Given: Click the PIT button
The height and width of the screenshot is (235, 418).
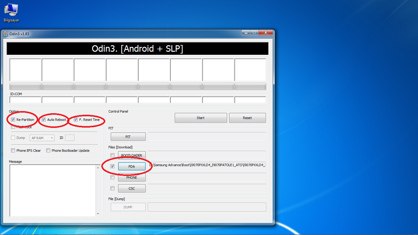Looking at the screenshot, I should coord(128,137).
